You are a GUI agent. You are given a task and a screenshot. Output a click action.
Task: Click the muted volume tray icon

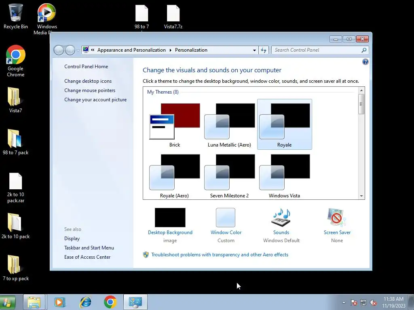(373, 302)
